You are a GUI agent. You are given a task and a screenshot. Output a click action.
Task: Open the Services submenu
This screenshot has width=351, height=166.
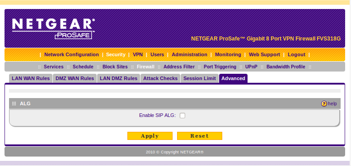tap(53, 67)
